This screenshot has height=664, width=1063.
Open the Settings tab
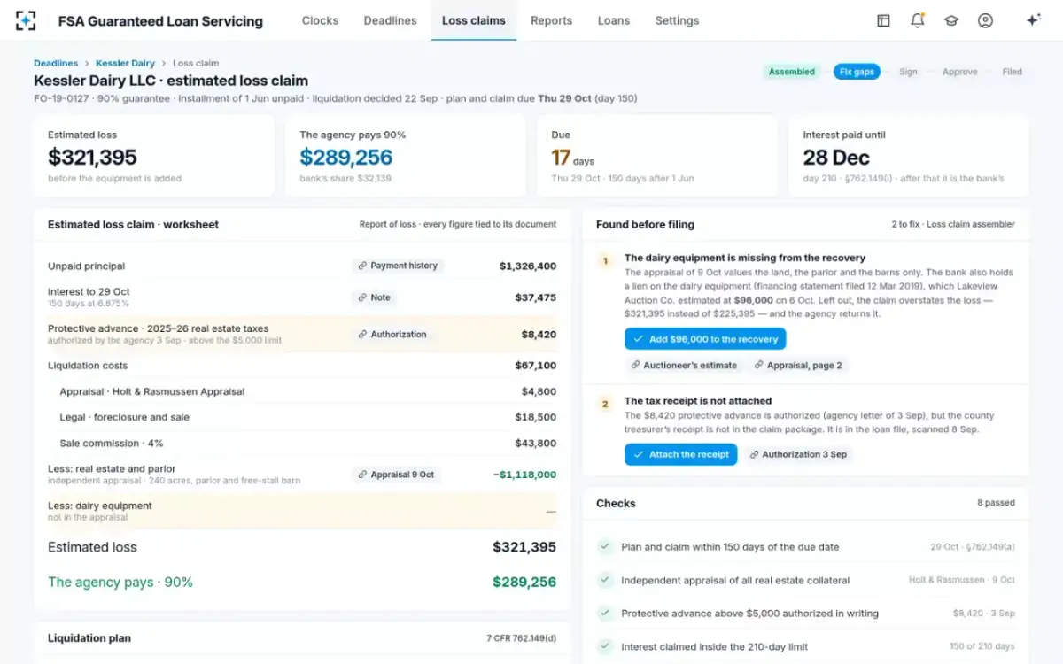coord(677,20)
